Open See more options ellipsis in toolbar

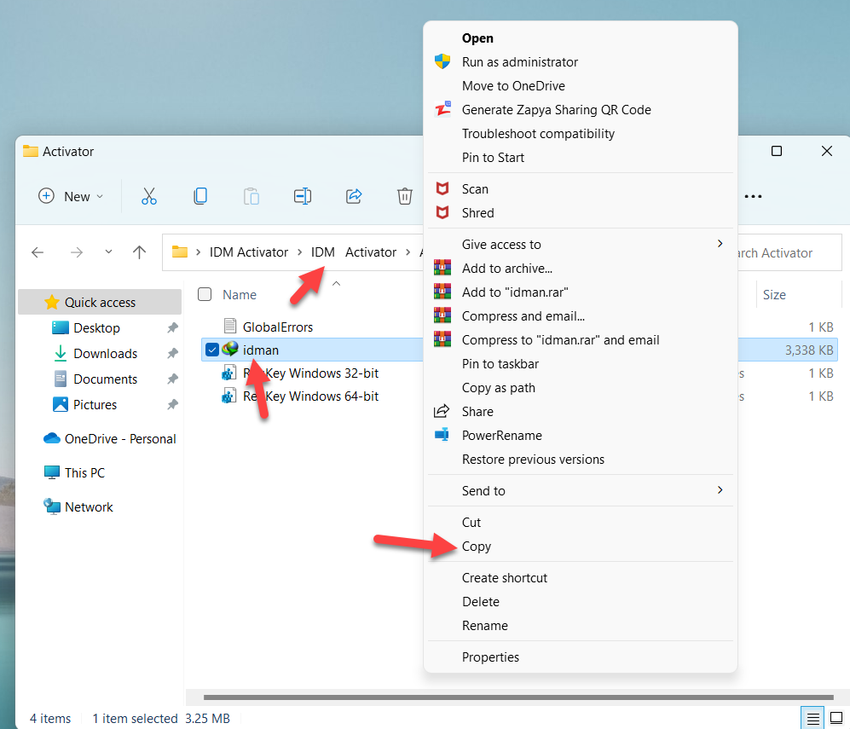pos(753,196)
